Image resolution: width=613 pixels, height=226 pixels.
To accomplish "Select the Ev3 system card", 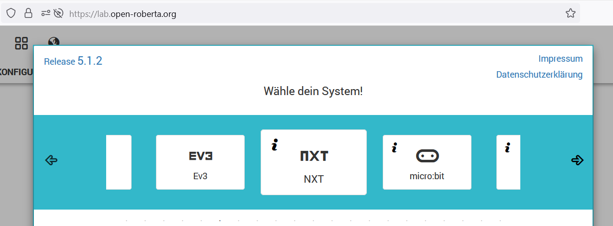I will pyautogui.click(x=200, y=162).
